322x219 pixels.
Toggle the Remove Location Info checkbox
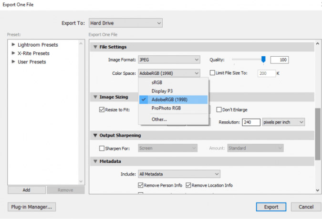pyautogui.click(x=189, y=185)
